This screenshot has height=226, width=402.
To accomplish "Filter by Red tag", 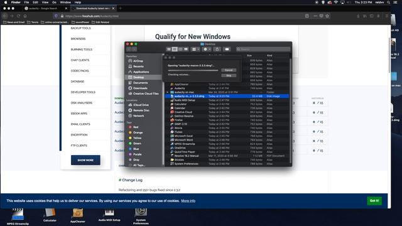I will tap(136, 127).
